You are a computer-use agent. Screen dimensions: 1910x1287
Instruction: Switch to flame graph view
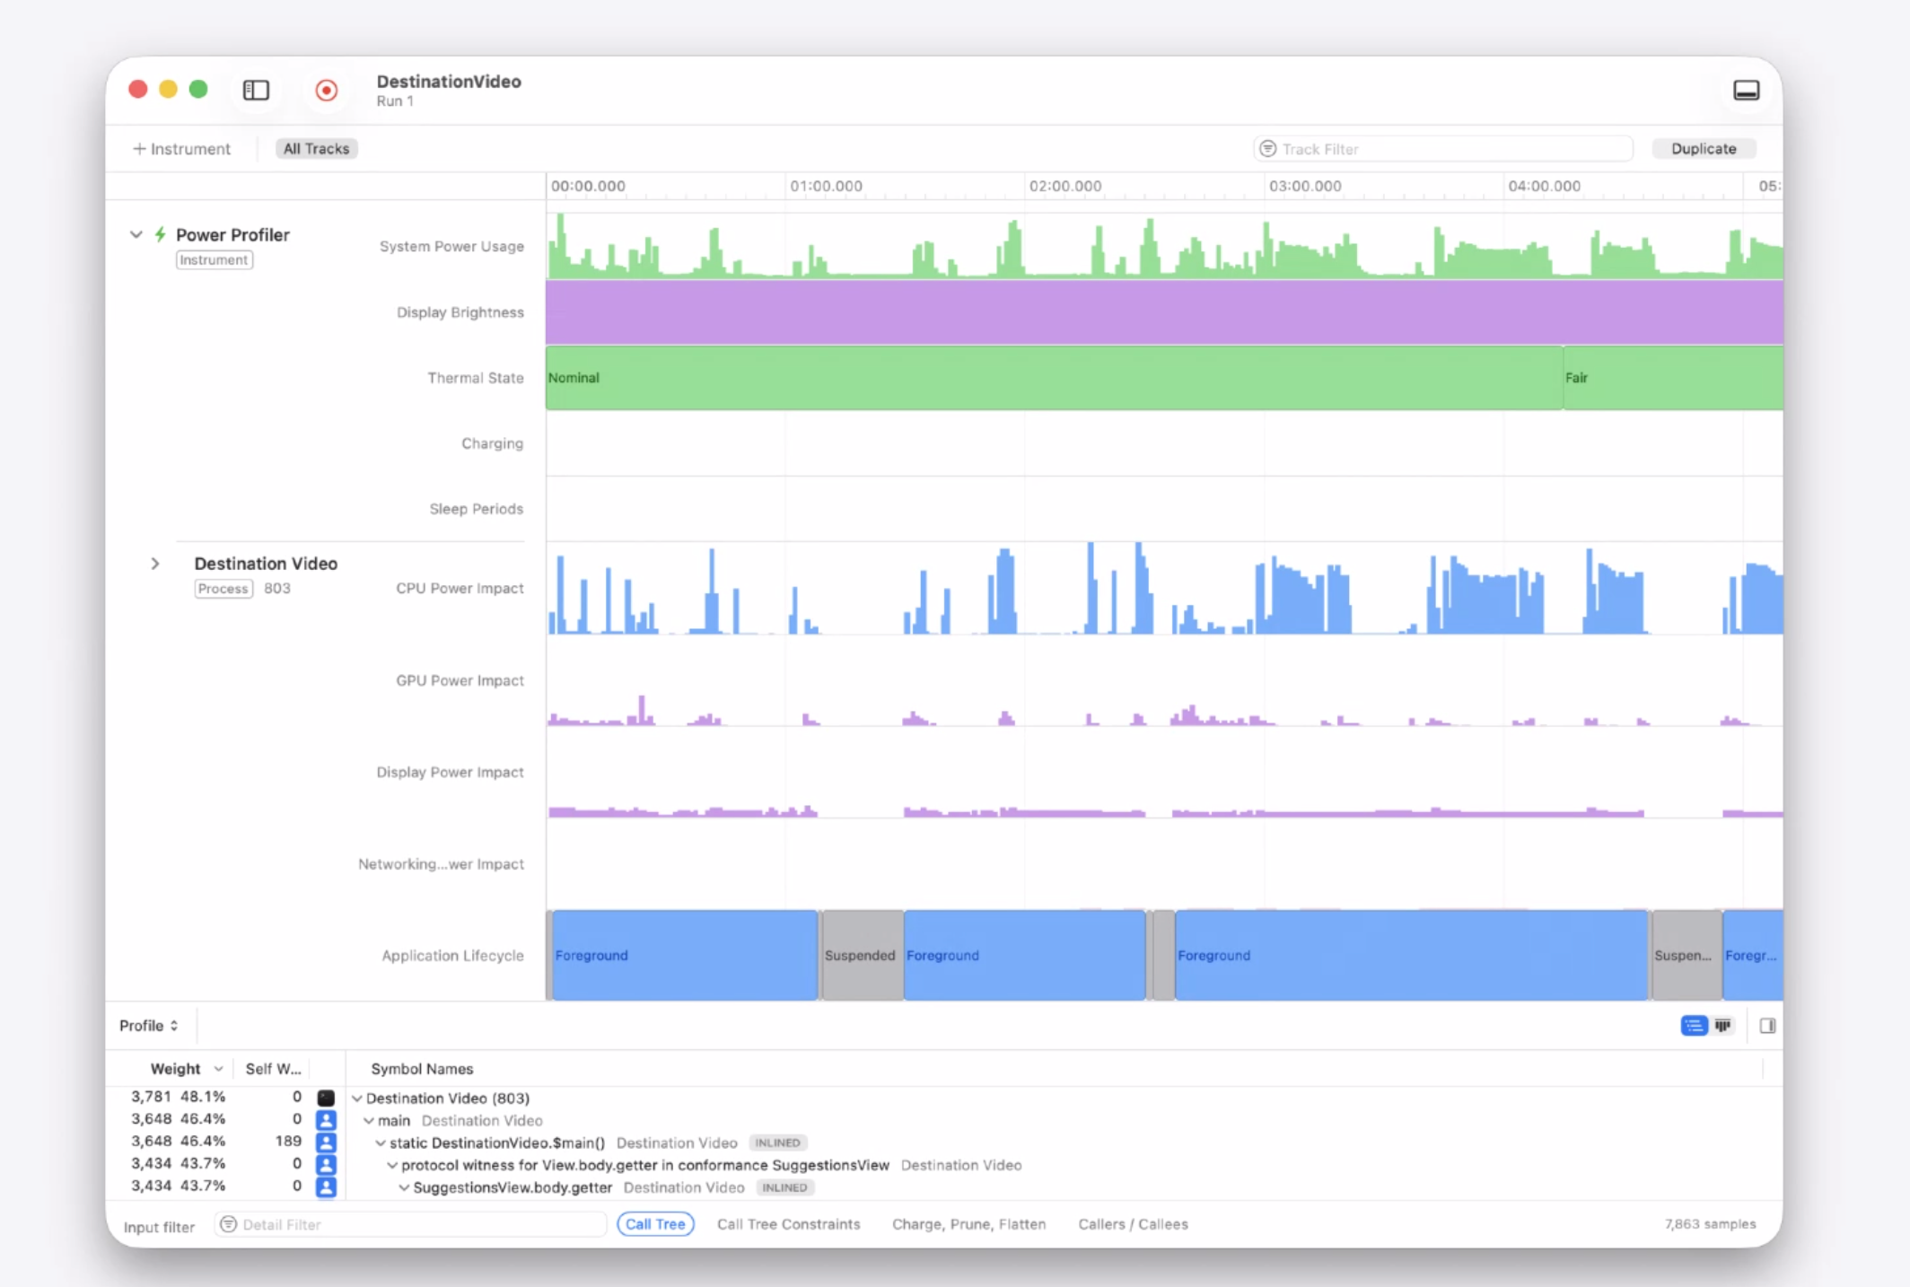click(1722, 1026)
